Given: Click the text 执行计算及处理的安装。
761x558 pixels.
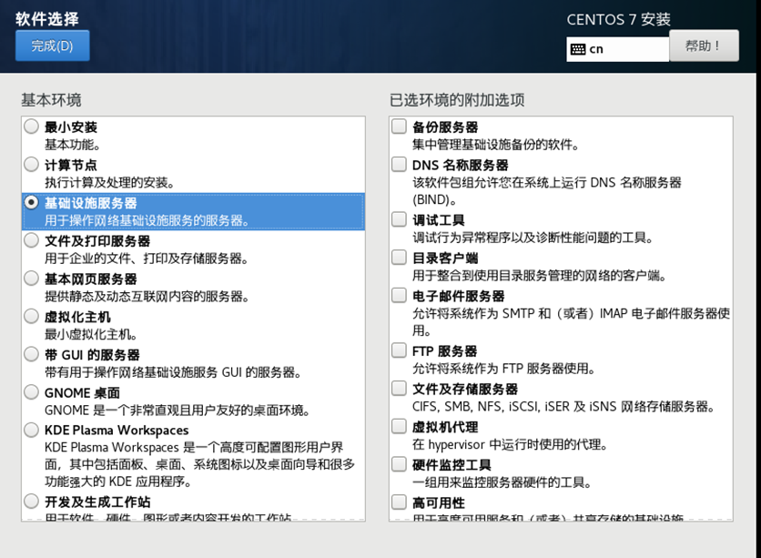Looking at the screenshot, I should coord(109,182).
